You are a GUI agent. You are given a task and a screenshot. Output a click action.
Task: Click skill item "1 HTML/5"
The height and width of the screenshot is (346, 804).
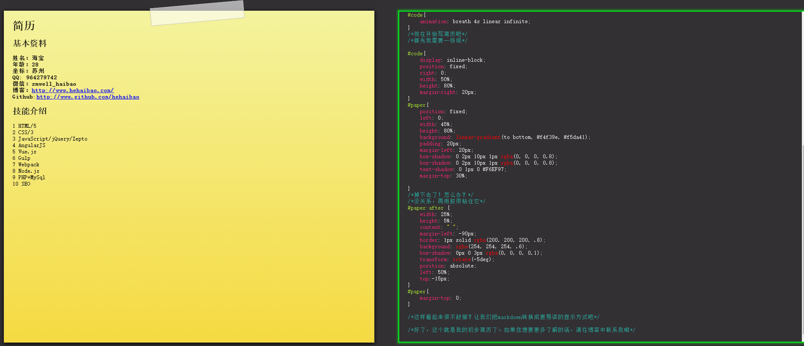coord(24,126)
